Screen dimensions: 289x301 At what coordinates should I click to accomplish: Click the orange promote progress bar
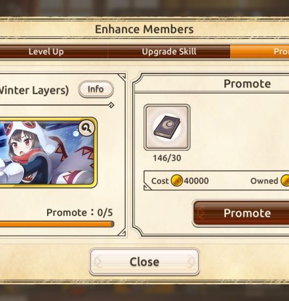(x=57, y=224)
